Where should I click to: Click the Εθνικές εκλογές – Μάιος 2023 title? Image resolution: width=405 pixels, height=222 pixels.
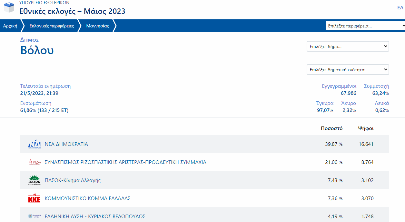click(x=72, y=11)
